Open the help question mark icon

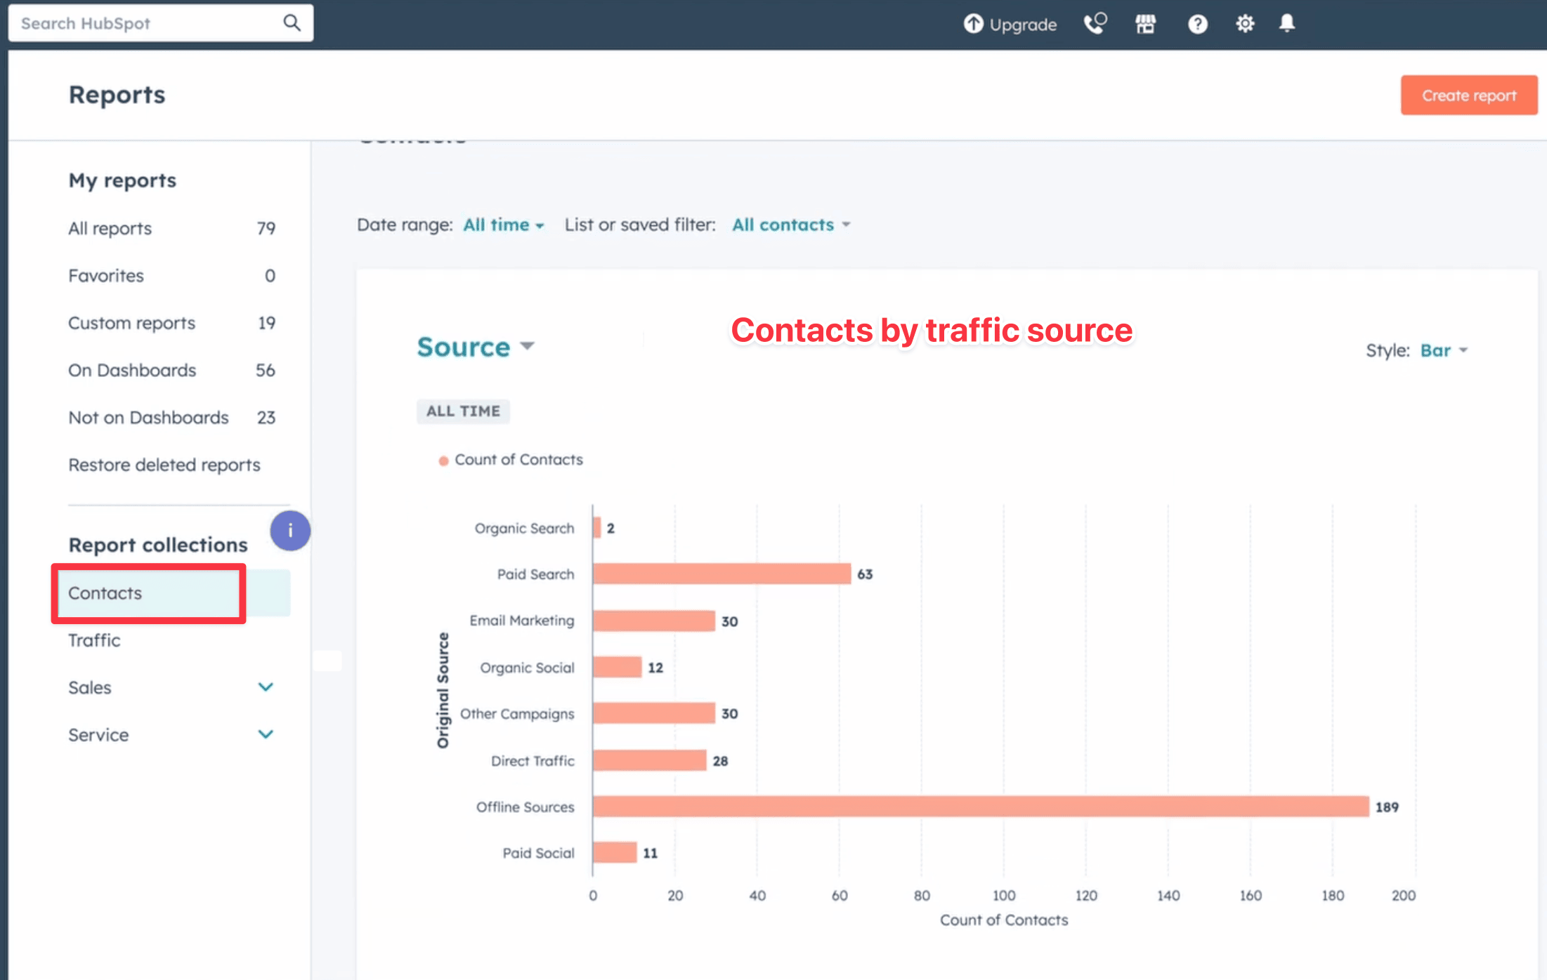point(1197,23)
